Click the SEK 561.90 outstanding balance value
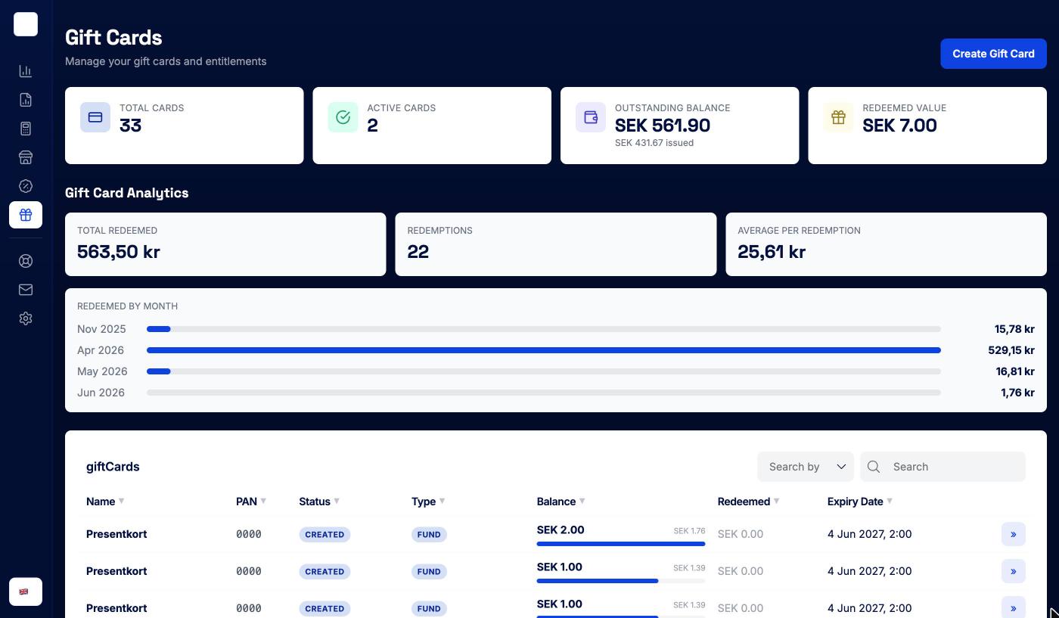The height and width of the screenshot is (618, 1059). [x=663, y=126]
